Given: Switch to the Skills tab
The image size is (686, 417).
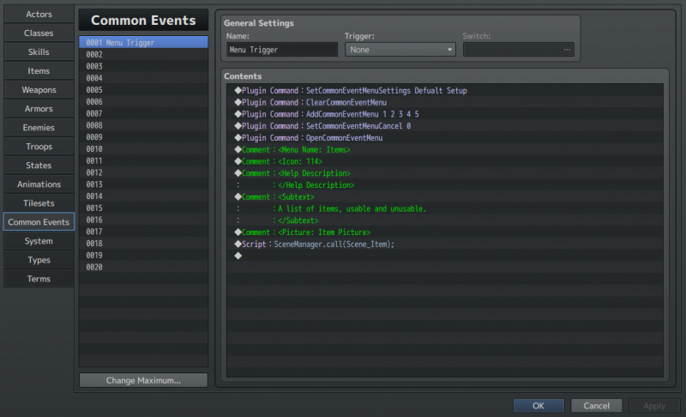Looking at the screenshot, I should click(x=39, y=51).
